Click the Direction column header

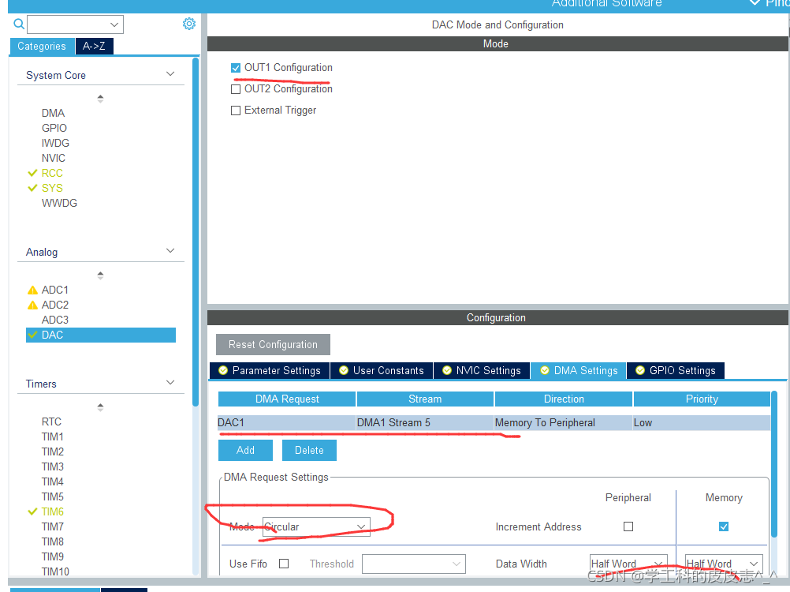(564, 399)
